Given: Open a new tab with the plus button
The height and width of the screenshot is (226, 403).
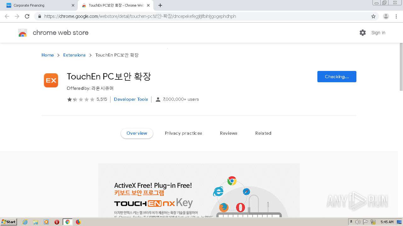Looking at the screenshot, I should click(x=160, y=5).
